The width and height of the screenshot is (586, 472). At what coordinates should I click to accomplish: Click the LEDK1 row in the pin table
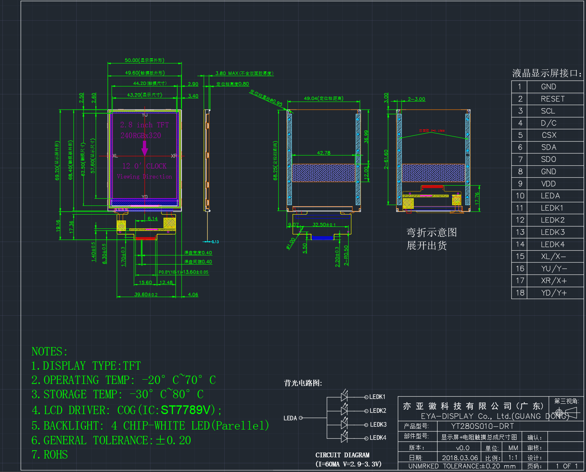[x=547, y=208]
